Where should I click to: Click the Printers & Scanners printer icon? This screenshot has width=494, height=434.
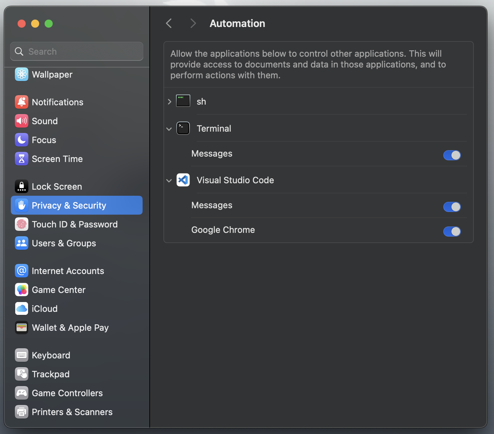[x=22, y=412]
